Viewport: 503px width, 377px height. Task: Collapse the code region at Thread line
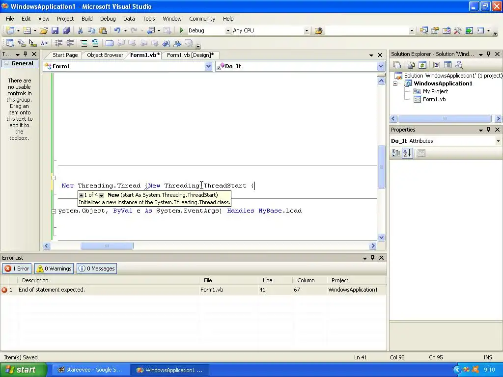[x=54, y=178]
